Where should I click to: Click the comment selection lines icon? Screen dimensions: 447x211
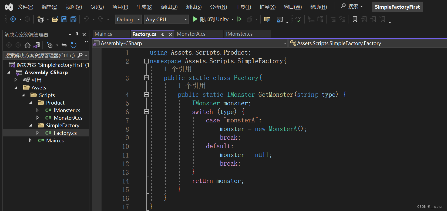coord(311,19)
